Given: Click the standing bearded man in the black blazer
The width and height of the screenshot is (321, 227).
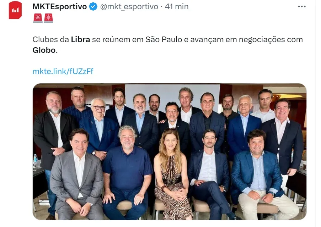Looking at the screenshot, I should coord(54,131).
